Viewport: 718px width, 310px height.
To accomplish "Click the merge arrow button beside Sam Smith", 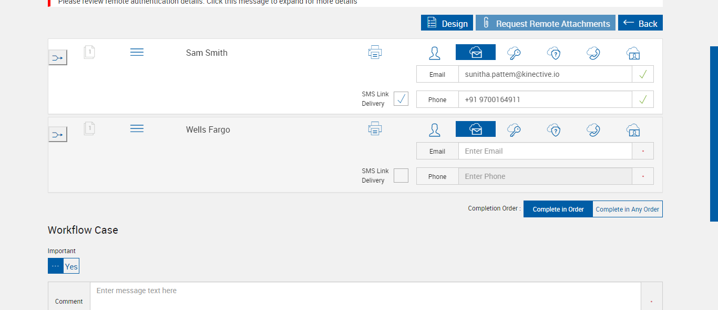I will [x=58, y=57].
